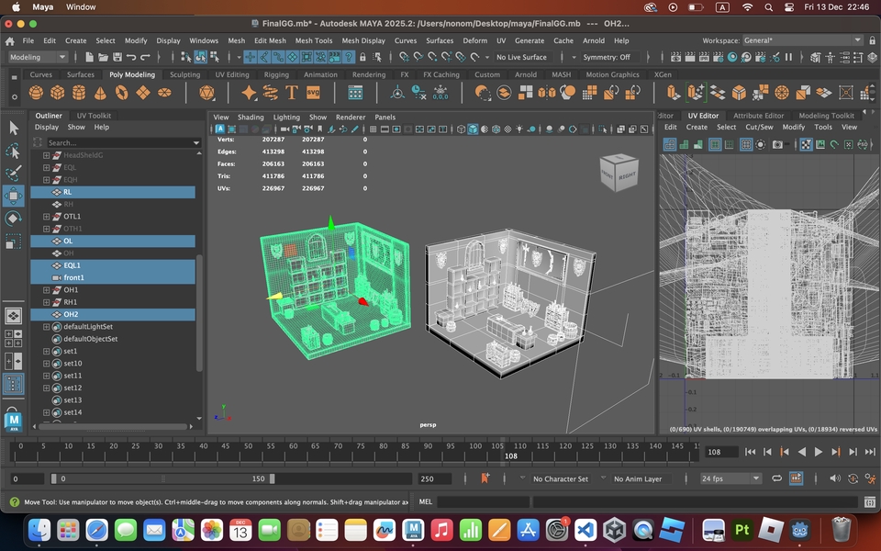881x551 pixels.
Task: Toggle timeline audio mute speaker icon
Action: click(x=834, y=478)
